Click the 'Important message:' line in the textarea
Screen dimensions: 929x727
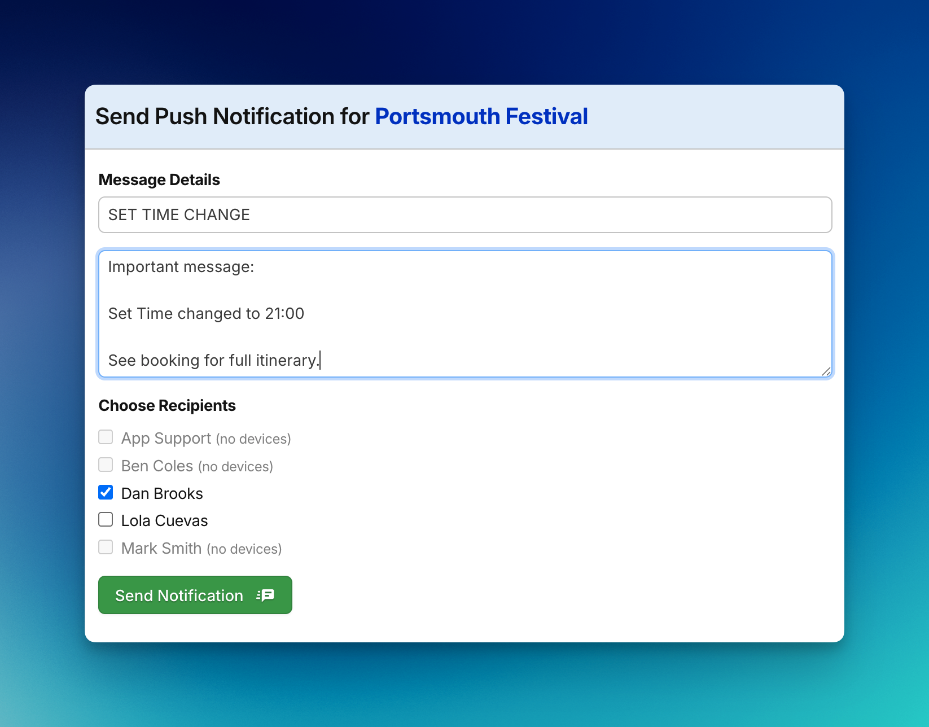pyautogui.click(x=181, y=266)
